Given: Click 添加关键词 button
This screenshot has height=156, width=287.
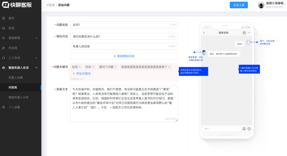Looking at the screenshot, I should pos(81,74).
